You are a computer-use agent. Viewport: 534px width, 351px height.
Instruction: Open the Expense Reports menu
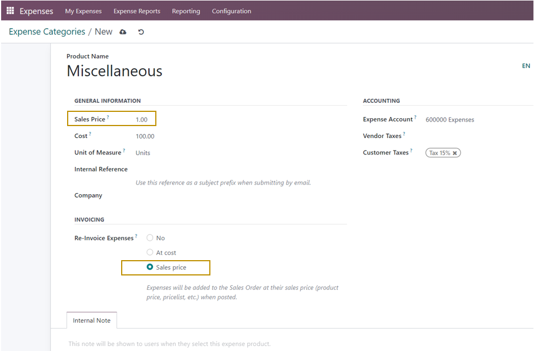click(x=136, y=11)
